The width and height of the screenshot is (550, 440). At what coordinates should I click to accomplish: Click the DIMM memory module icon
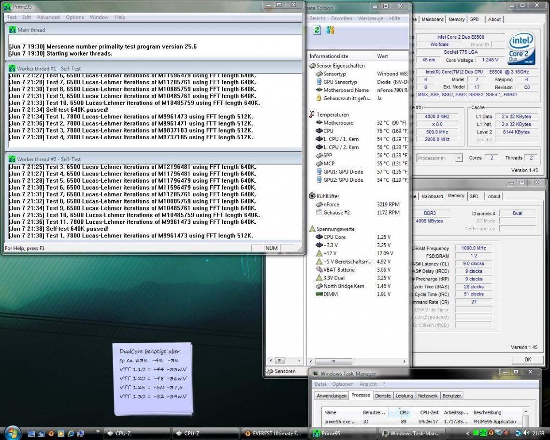pos(319,294)
